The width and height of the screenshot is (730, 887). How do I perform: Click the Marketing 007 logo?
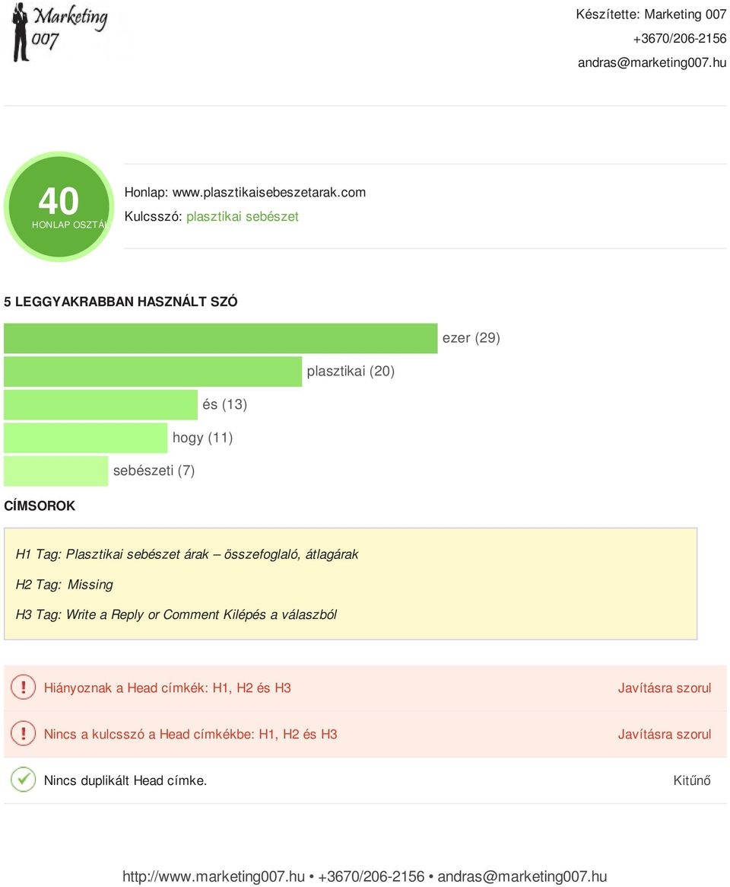click(x=61, y=32)
